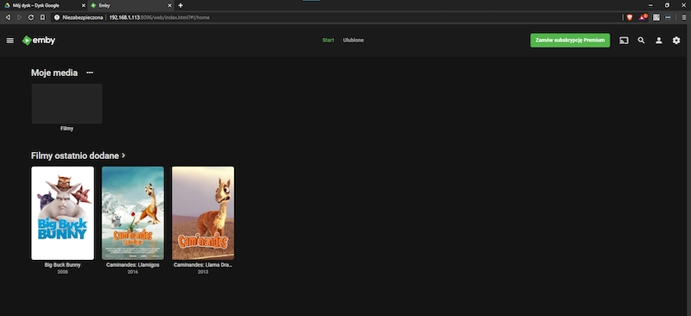Click the 'Filmy' library label
The image size is (691, 316).
pos(67,129)
